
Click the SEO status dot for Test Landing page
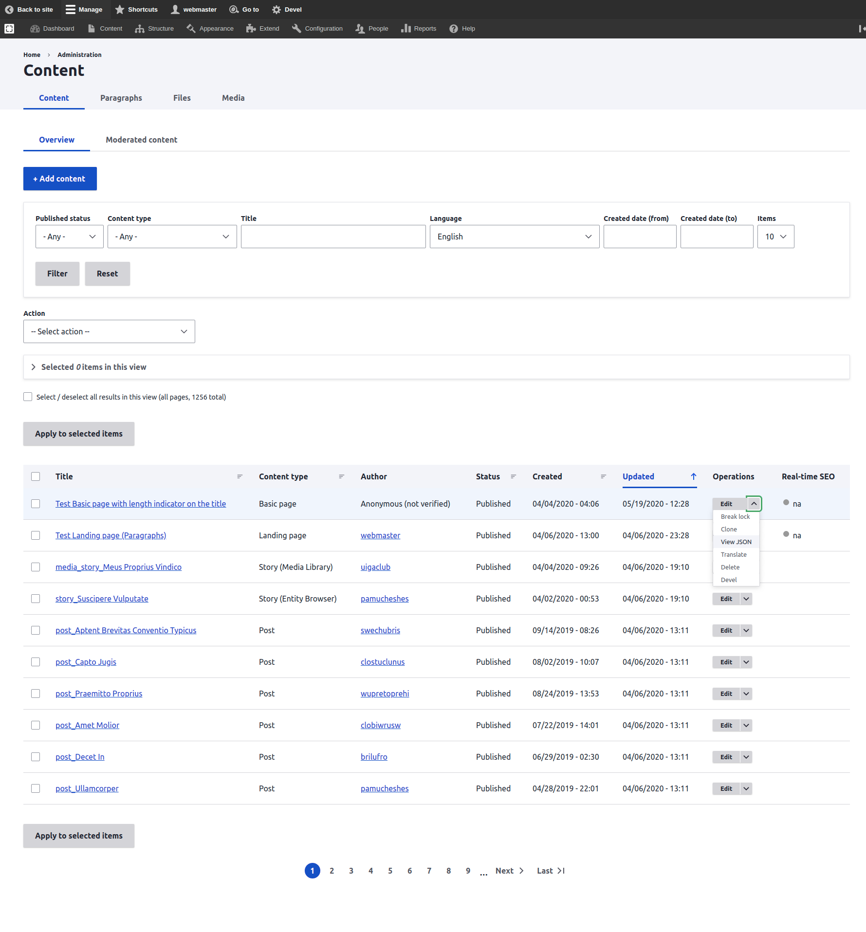pos(786,534)
